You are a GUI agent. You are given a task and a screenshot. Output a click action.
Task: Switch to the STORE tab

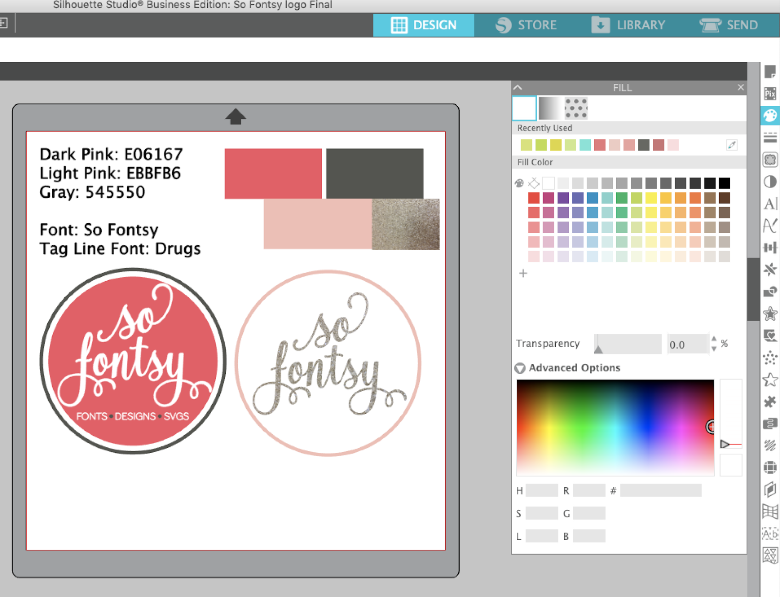coord(528,25)
